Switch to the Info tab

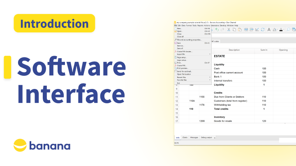tap(178, 138)
